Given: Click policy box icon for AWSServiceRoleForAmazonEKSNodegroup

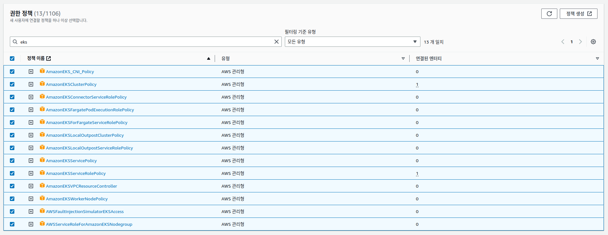Looking at the screenshot, I should pos(42,224).
